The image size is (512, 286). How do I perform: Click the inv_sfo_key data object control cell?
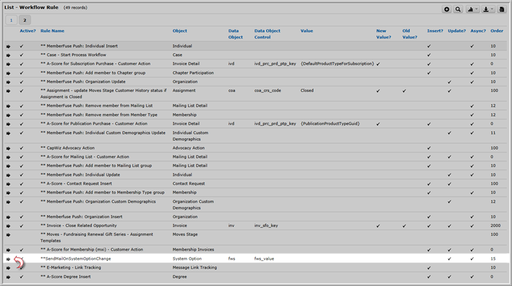266,226
